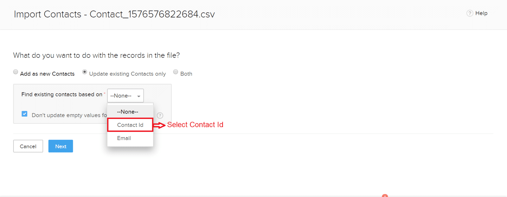
Task: Click the blue Next button
Action: coord(61,146)
